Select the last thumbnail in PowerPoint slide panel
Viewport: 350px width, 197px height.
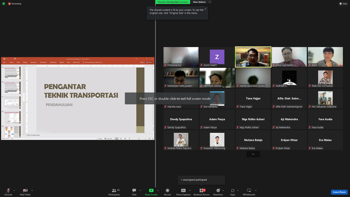pos(13,132)
